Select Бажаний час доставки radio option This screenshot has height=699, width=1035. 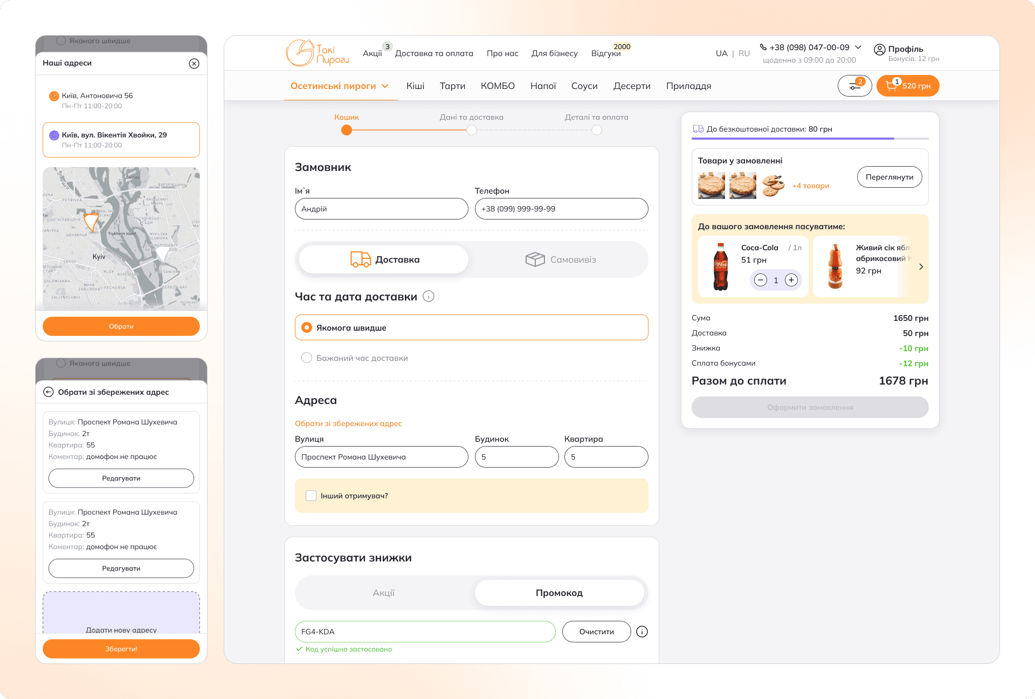click(x=307, y=358)
